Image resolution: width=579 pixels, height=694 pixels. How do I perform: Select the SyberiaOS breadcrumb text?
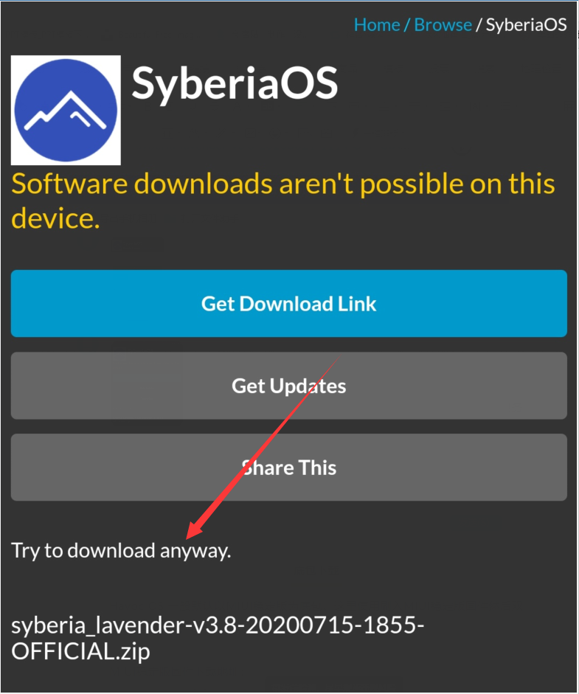click(x=527, y=25)
